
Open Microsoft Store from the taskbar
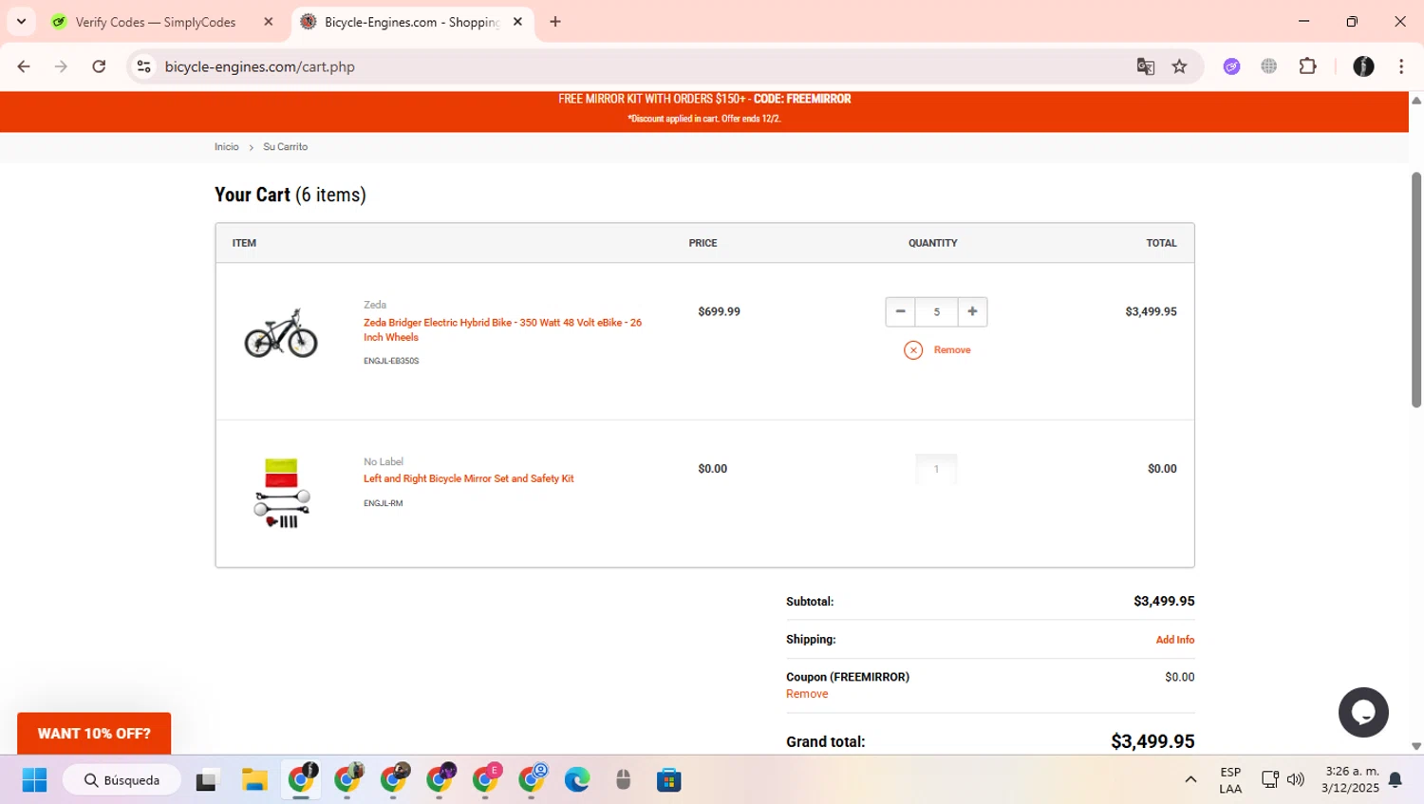669,780
